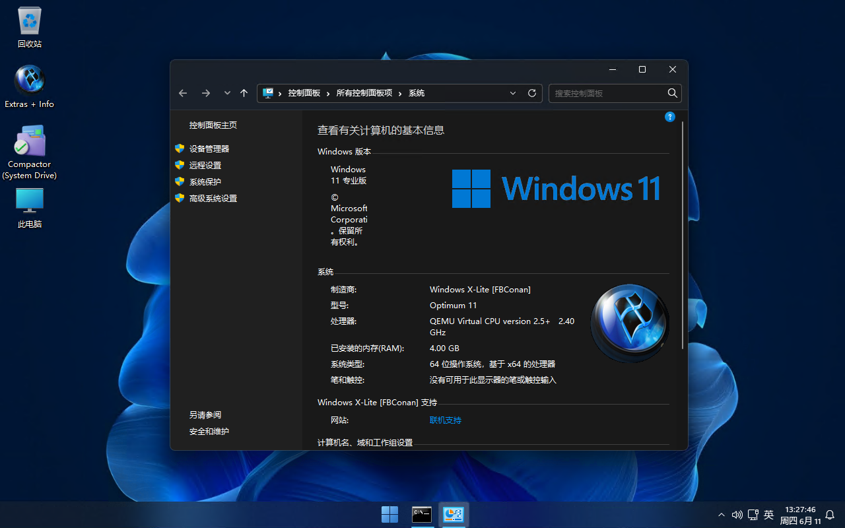The height and width of the screenshot is (528, 845).
Task: Switch to command prompt taskbar icon
Action: click(x=422, y=514)
